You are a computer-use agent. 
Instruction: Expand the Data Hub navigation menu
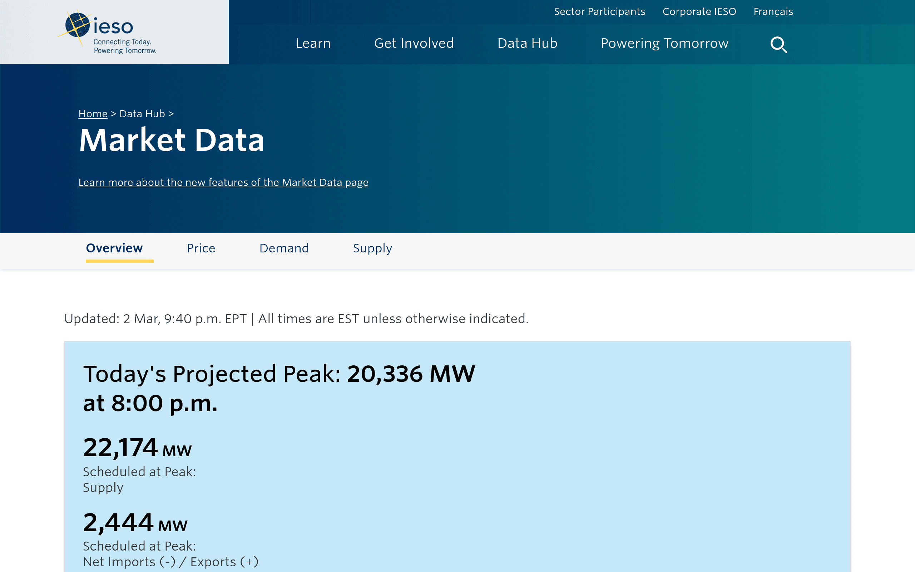click(527, 44)
